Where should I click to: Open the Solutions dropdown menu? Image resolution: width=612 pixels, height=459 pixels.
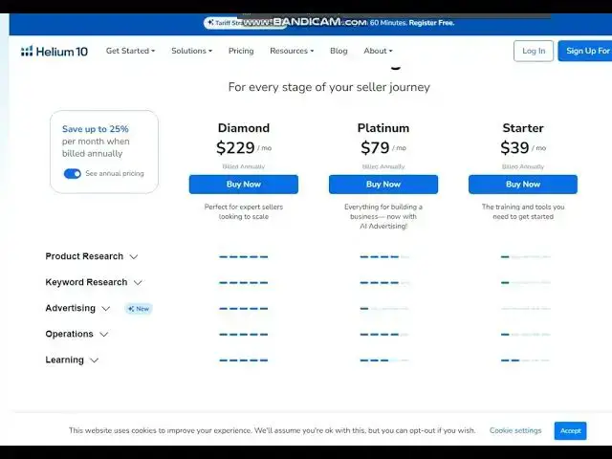tap(191, 51)
